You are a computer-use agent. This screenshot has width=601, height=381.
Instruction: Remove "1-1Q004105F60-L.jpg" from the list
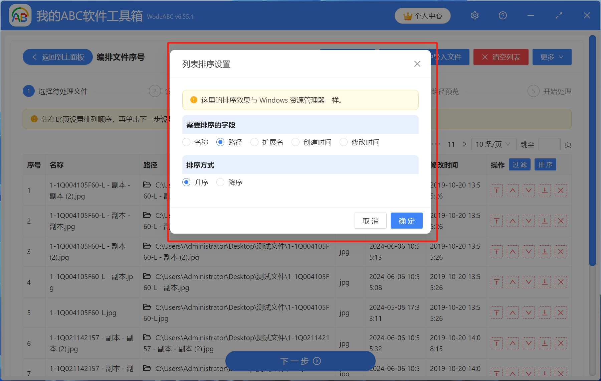561,312
